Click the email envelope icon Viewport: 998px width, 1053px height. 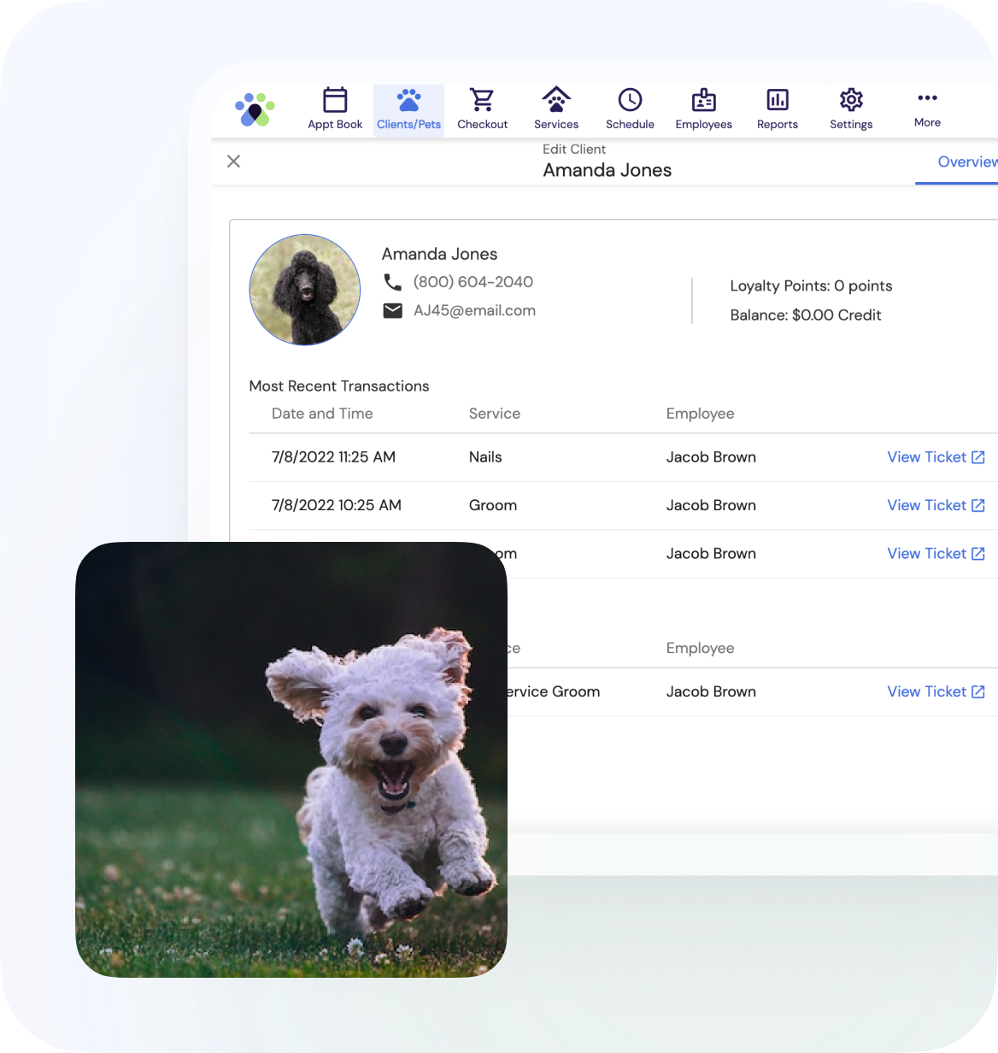393,309
